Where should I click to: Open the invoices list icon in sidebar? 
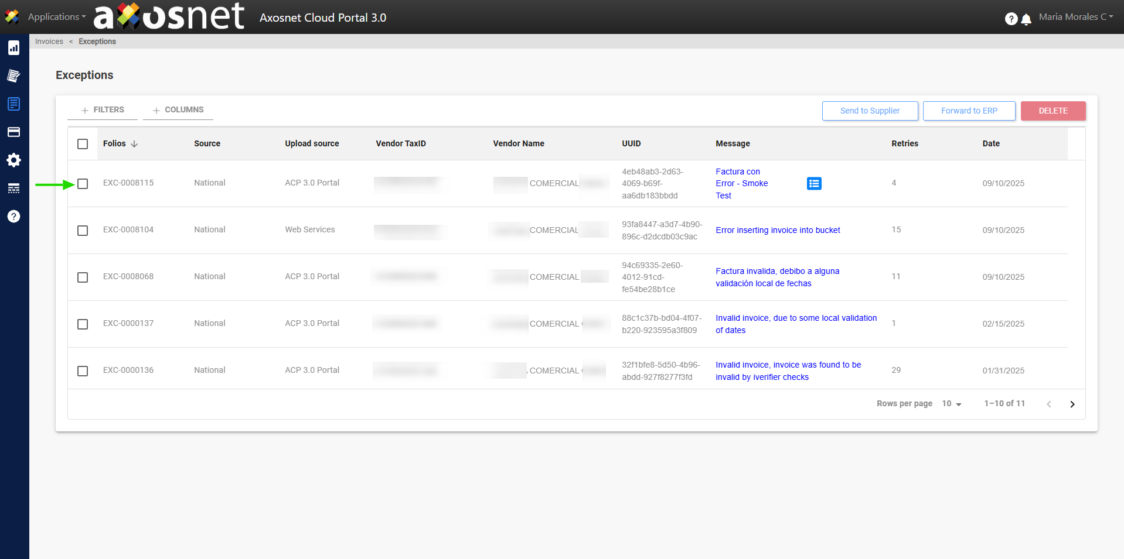tap(13, 104)
